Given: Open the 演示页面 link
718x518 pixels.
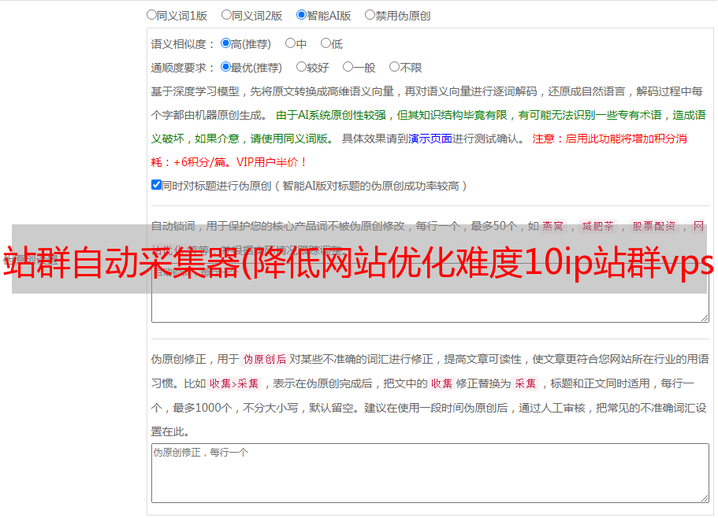Looking at the screenshot, I should (x=430, y=139).
